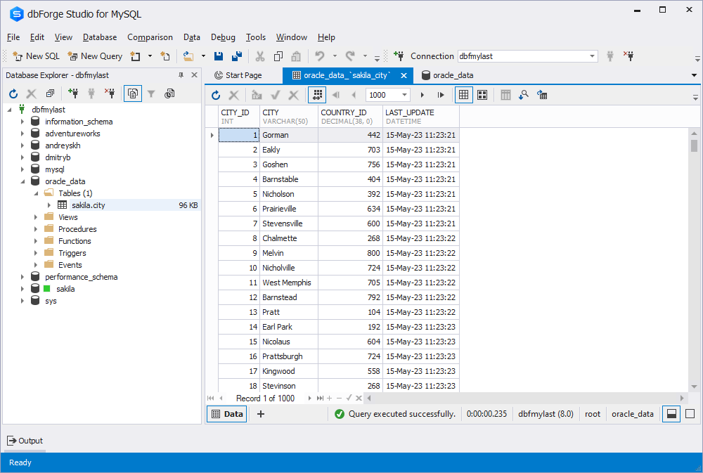Screen dimensions: 703x473
Task: Refresh the data grid results
Action: pos(216,95)
